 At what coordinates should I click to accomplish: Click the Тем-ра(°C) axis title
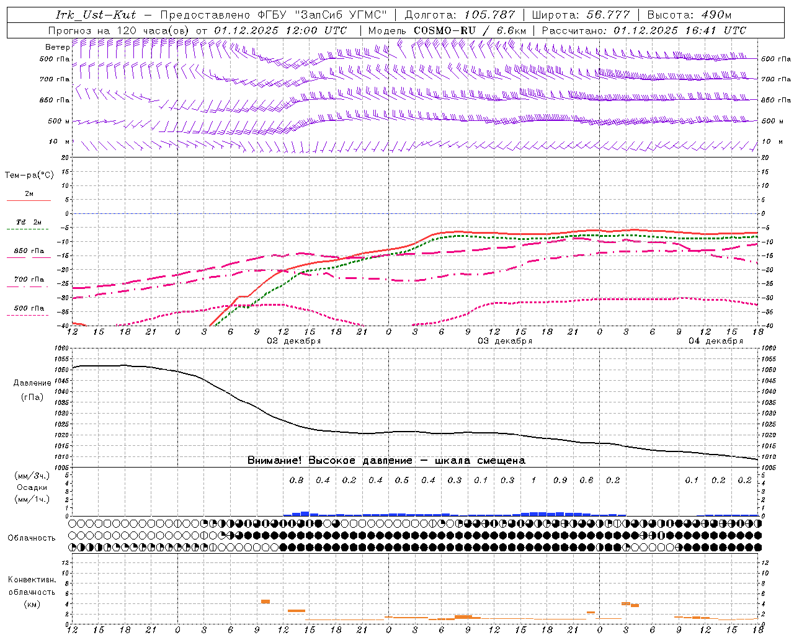pos(29,175)
